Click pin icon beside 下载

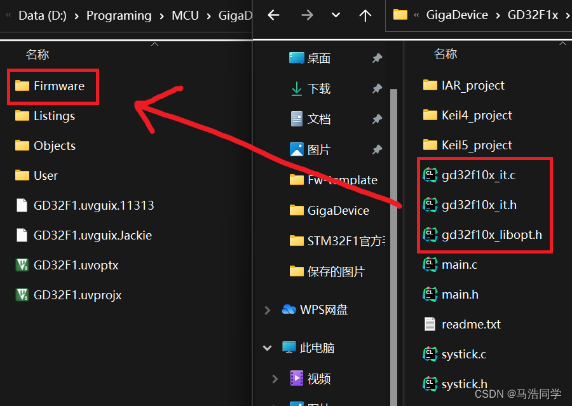tap(377, 89)
